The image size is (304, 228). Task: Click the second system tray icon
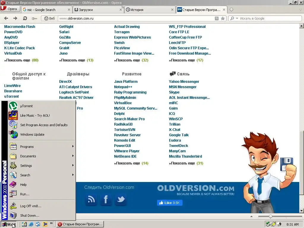click(273, 224)
